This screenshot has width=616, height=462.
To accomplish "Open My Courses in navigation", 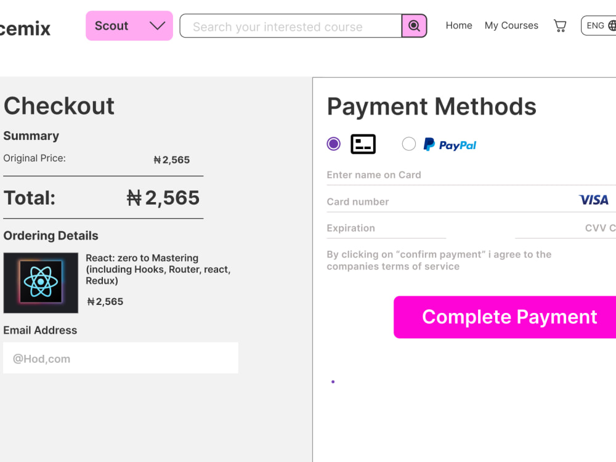I will [x=511, y=25].
